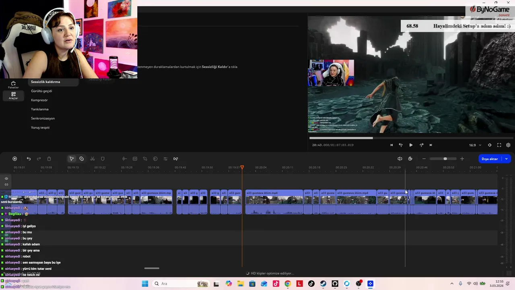The image size is (515, 290).
Task: Open File Explorer from taskbar
Action: pyautogui.click(x=240, y=284)
